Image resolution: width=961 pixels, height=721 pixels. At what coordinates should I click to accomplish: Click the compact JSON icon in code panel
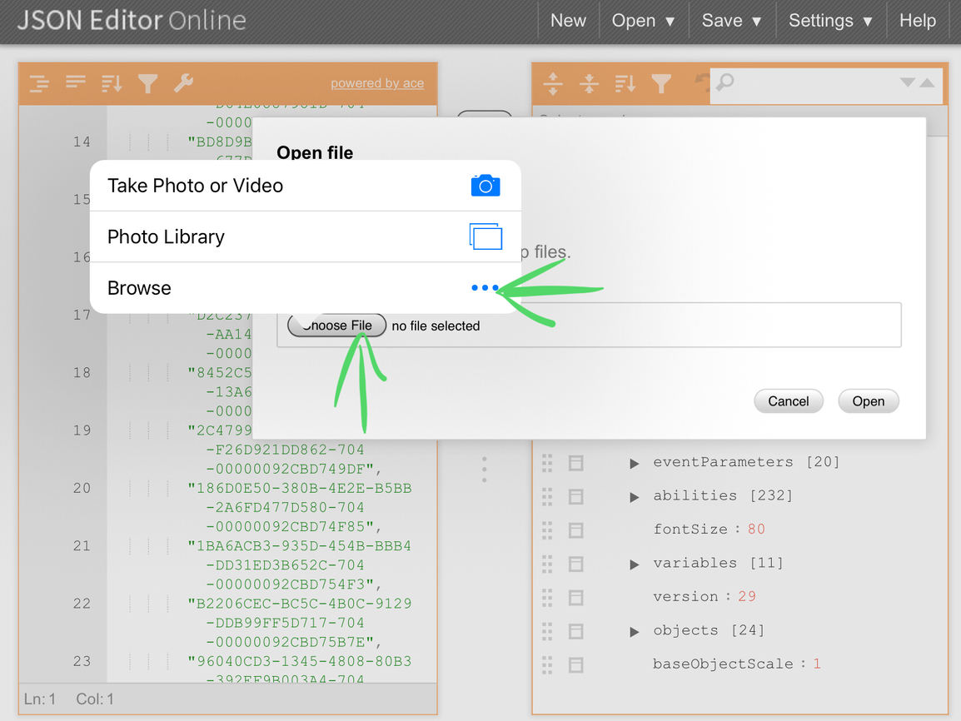click(76, 82)
